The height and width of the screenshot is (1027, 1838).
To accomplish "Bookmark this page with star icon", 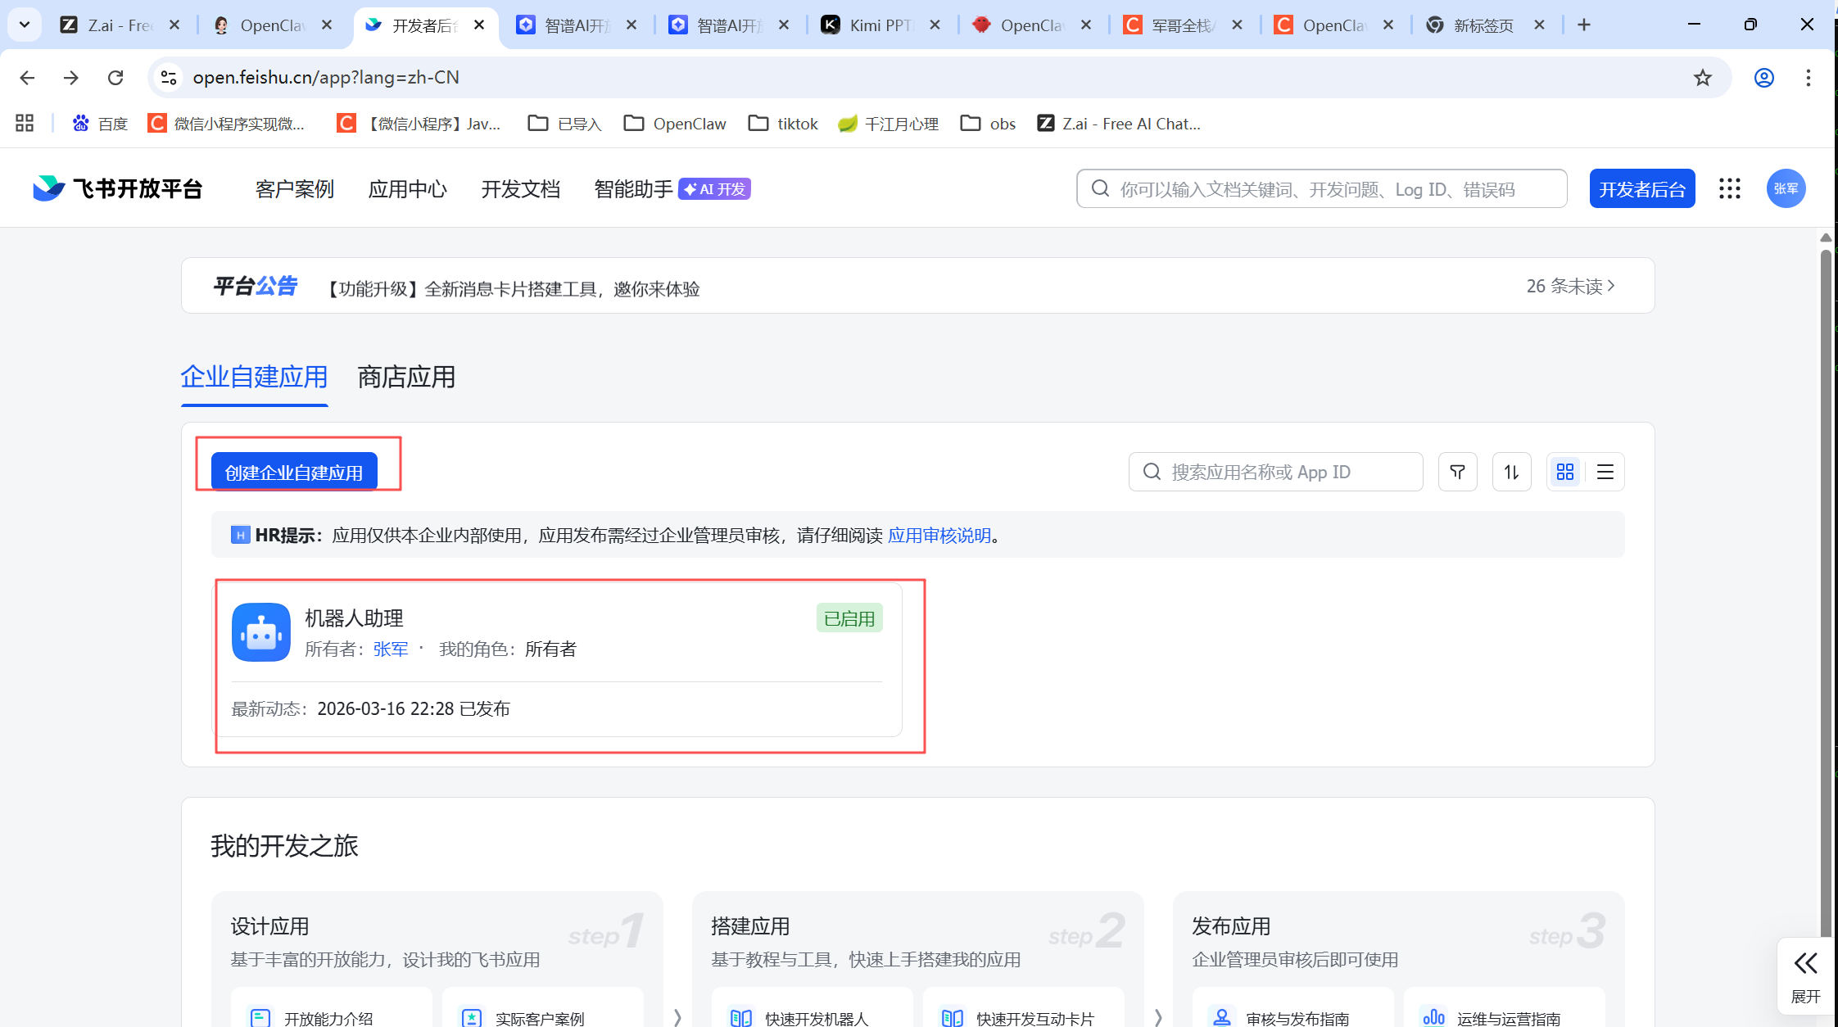I will coord(1703,78).
